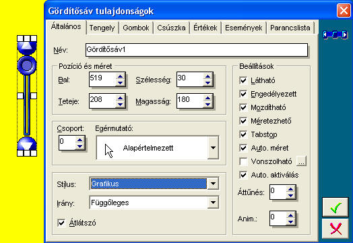Click the scrollbar's bottom down-arrow graphic
This screenshot has width=353, height=243.
(x=27, y=144)
